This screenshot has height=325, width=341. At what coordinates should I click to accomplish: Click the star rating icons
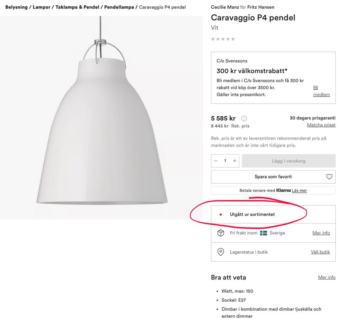pos(223,39)
